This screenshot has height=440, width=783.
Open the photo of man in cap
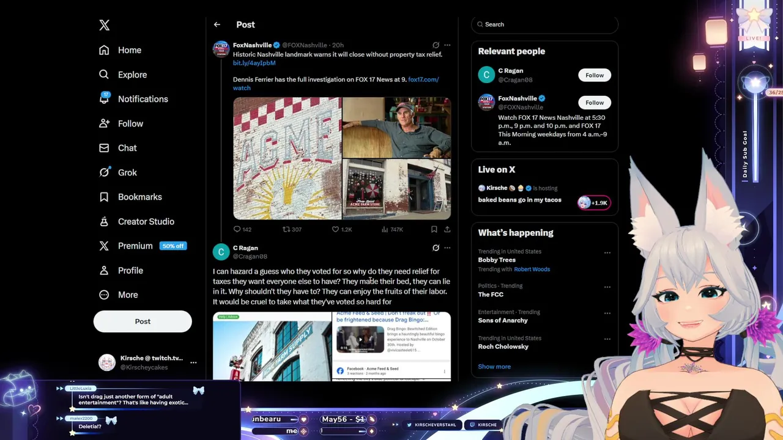click(x=396, y=127)
